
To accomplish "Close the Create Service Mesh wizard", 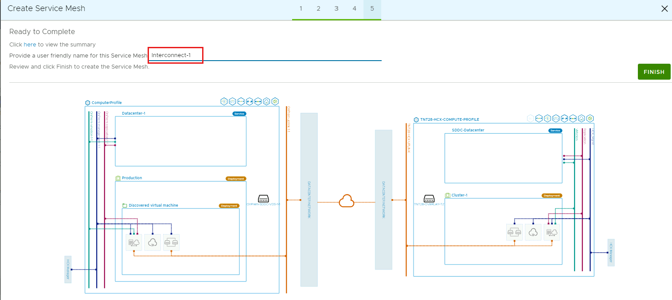I will 664,8.
